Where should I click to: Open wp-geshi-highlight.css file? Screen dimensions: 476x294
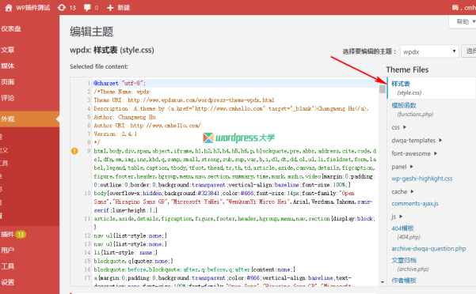coord(421,179)
